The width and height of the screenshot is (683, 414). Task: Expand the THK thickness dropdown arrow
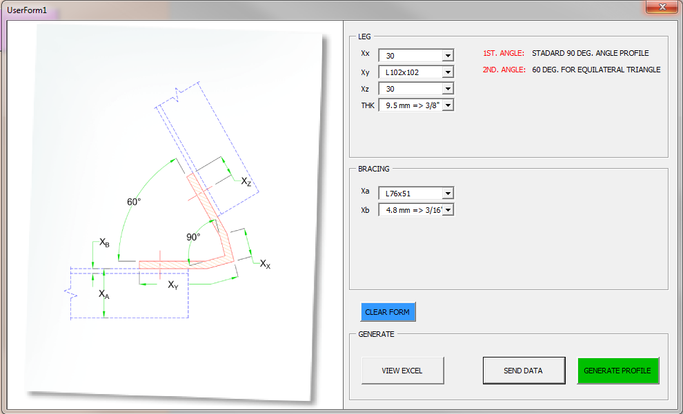[448, 105]
